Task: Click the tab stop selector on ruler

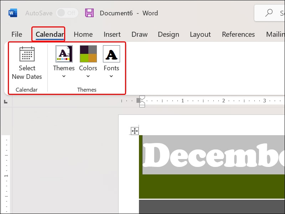Action: 6,102
